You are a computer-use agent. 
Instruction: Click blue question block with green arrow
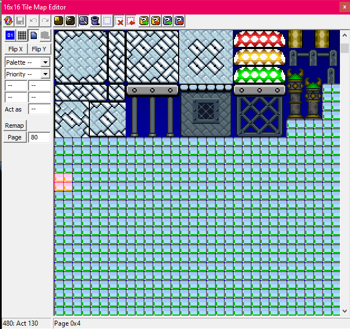coord(167,21)
